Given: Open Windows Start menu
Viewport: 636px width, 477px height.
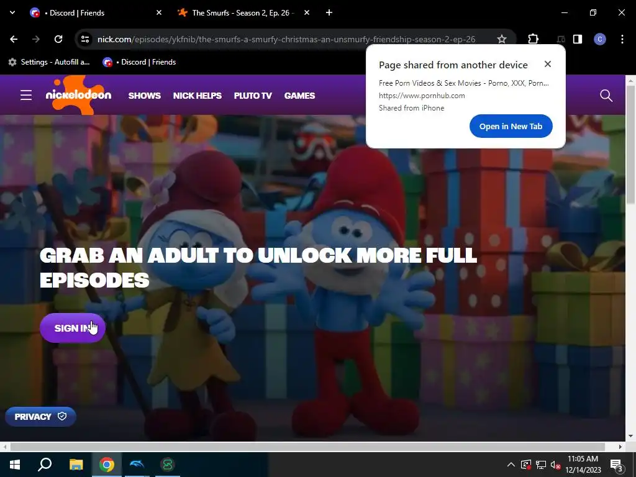Looking at the screenshot, I should (15, 465).
